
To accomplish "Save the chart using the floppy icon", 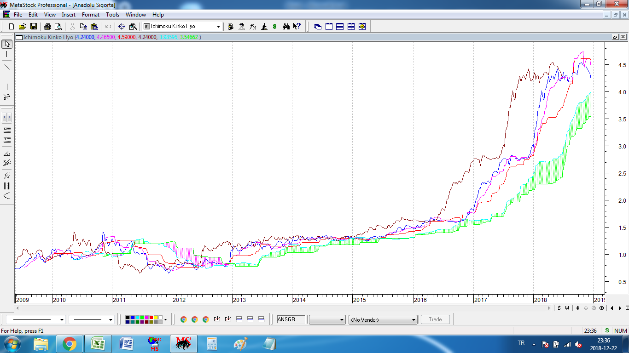I will [33, 27].
